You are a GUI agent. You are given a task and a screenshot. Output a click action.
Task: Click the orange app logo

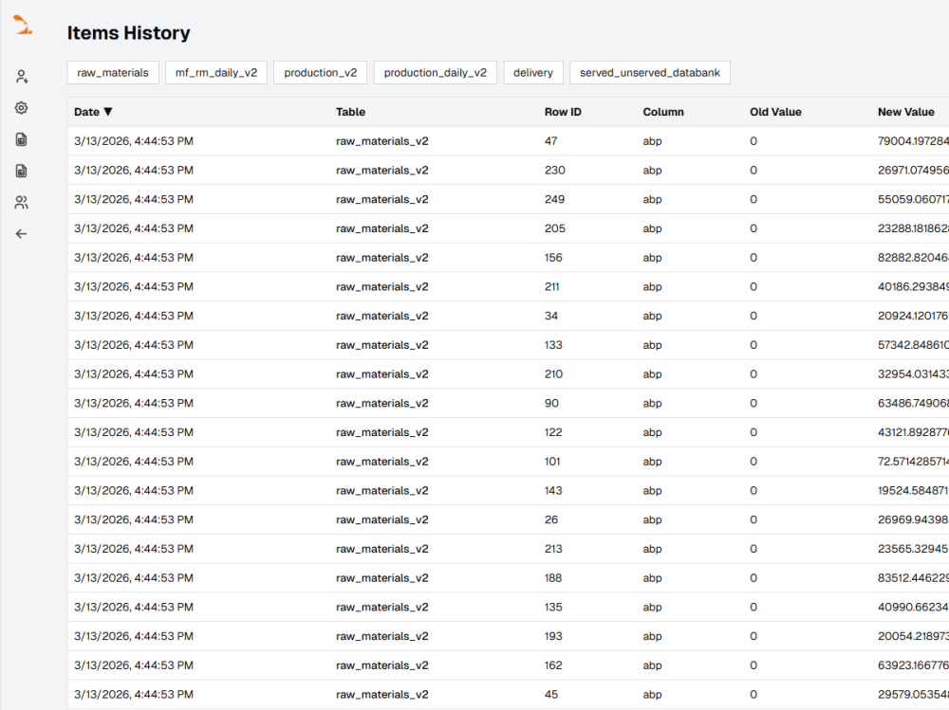coord(23,26)
